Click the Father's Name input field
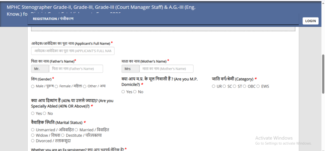Viewport: 325px width, 151px height. 76,69
